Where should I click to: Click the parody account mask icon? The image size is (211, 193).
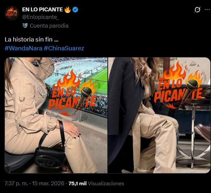pyautogui.click(x=25, y=26)
